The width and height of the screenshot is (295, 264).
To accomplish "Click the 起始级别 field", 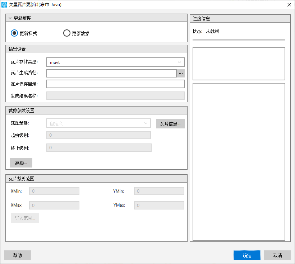I will pyautogui.click(x=98, y=135).
